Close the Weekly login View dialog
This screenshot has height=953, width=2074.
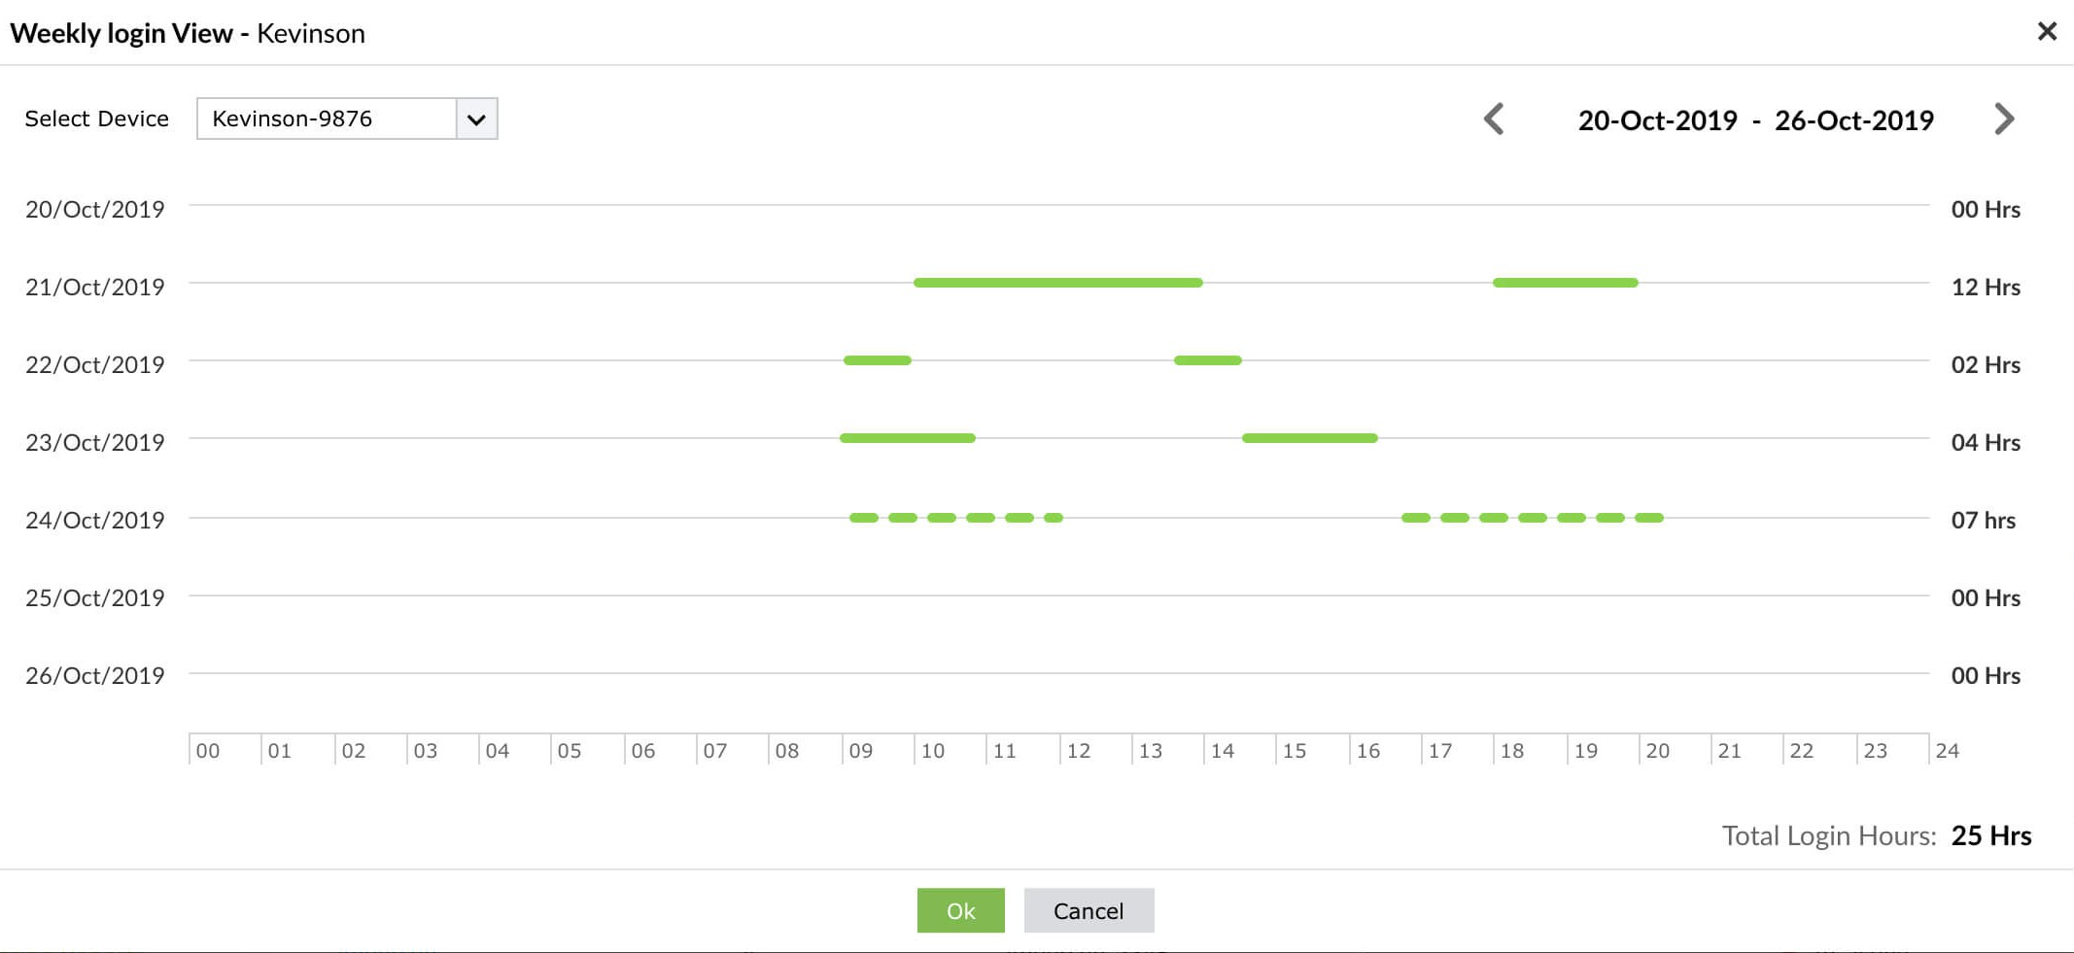tap(2048, 31)
